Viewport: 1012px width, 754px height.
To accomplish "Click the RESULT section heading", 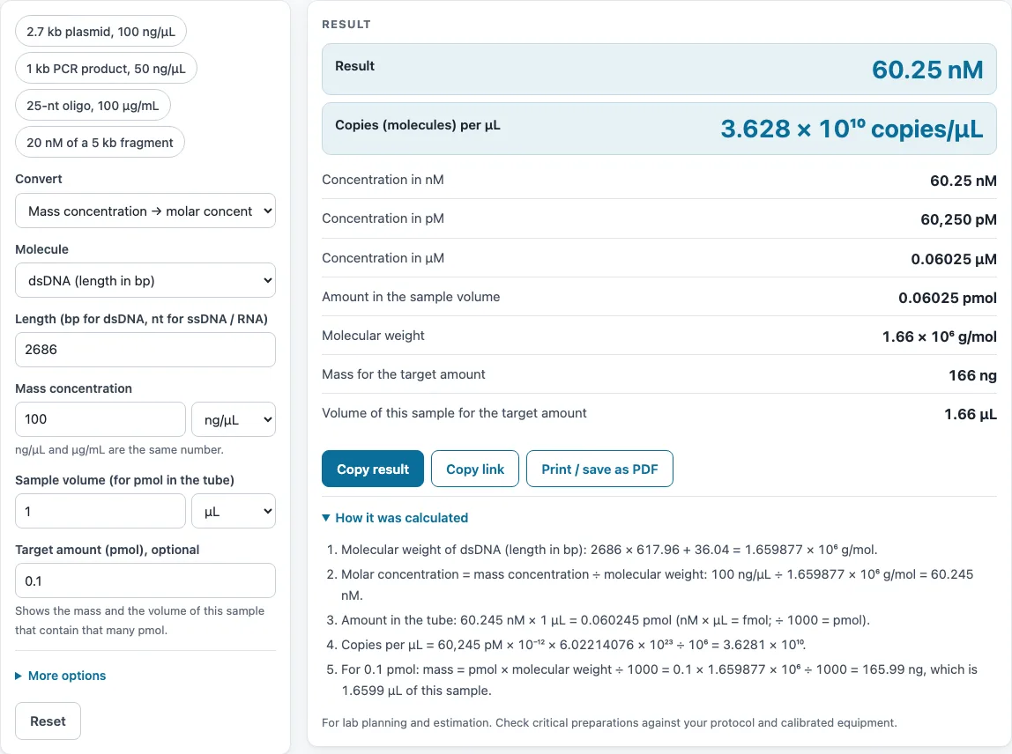I will tap(346, 25).
